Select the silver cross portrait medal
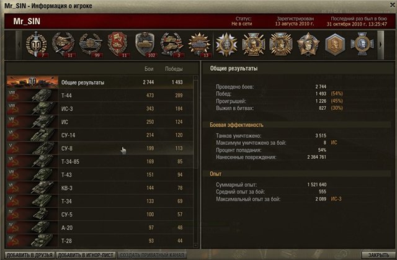Viewport: 397px width, 260px height. tap(362, 45)
